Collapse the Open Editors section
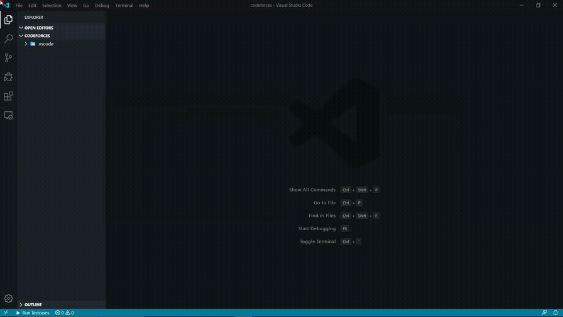The image size is (563, 317). [21, 28]
